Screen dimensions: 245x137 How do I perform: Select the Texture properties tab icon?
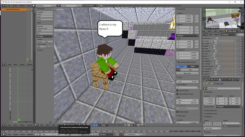[x=233, y=80]
